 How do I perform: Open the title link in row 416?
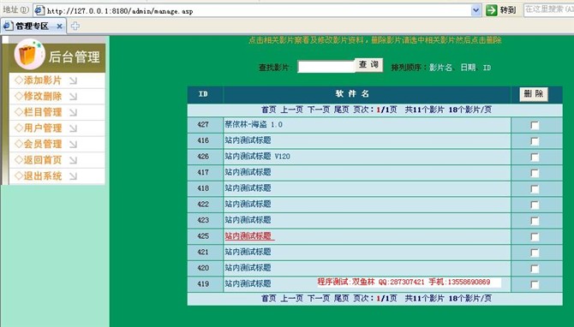coord(248,140)
